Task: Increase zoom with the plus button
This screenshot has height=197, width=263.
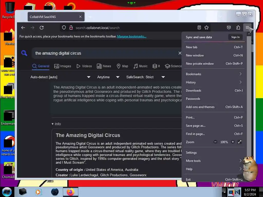Action: 233,142
